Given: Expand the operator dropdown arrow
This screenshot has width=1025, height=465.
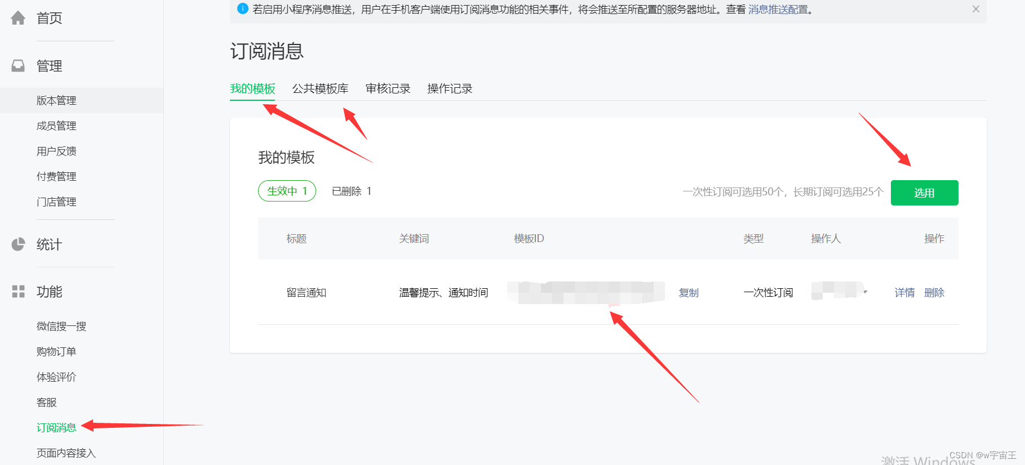Looking at the screenshot, I should coord(866,292).
